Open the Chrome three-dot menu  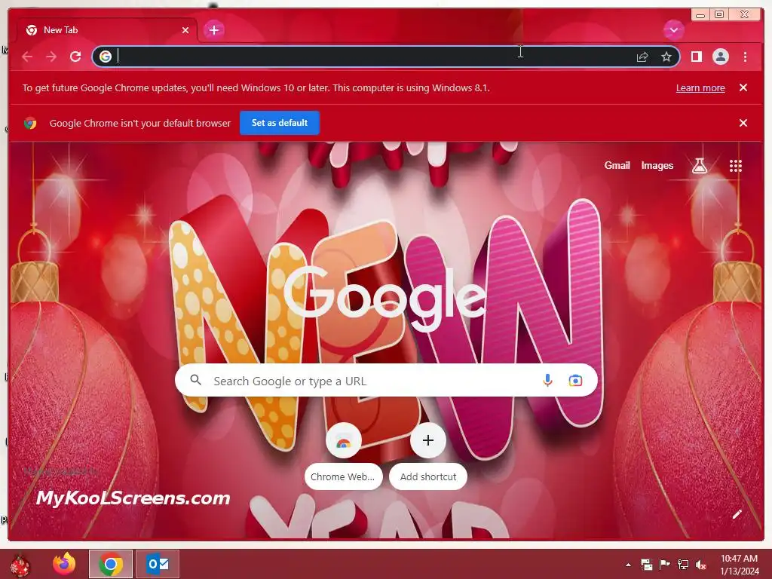click(745, 57)
